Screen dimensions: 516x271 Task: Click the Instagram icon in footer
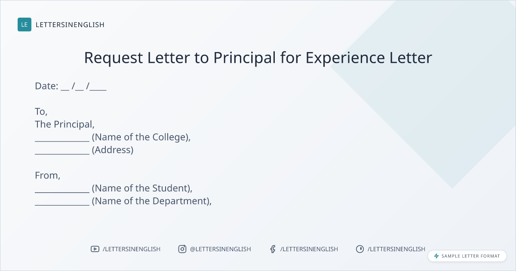click(182, 249)
